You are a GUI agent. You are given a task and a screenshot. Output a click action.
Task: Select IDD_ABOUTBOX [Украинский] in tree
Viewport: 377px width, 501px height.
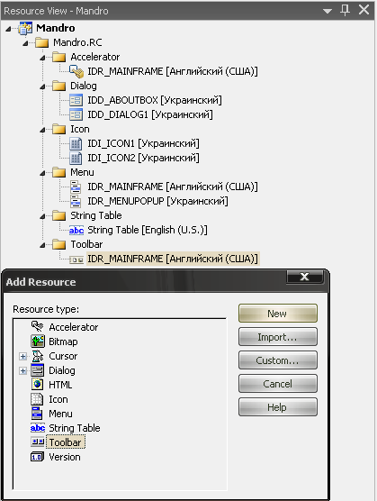155,100
